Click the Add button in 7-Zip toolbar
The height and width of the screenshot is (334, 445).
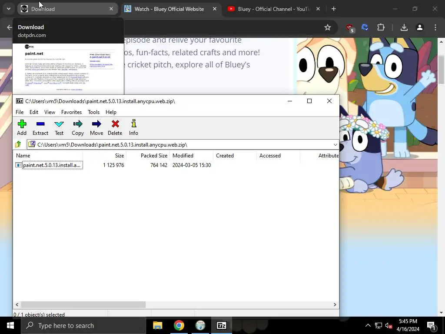click(x=22, y=127)
